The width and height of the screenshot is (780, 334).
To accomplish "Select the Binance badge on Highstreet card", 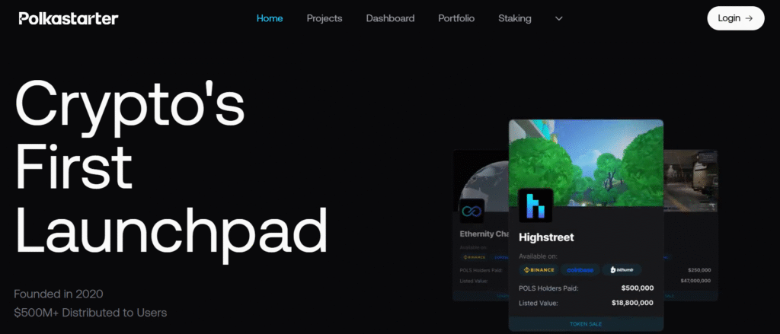I will (539, 270).
